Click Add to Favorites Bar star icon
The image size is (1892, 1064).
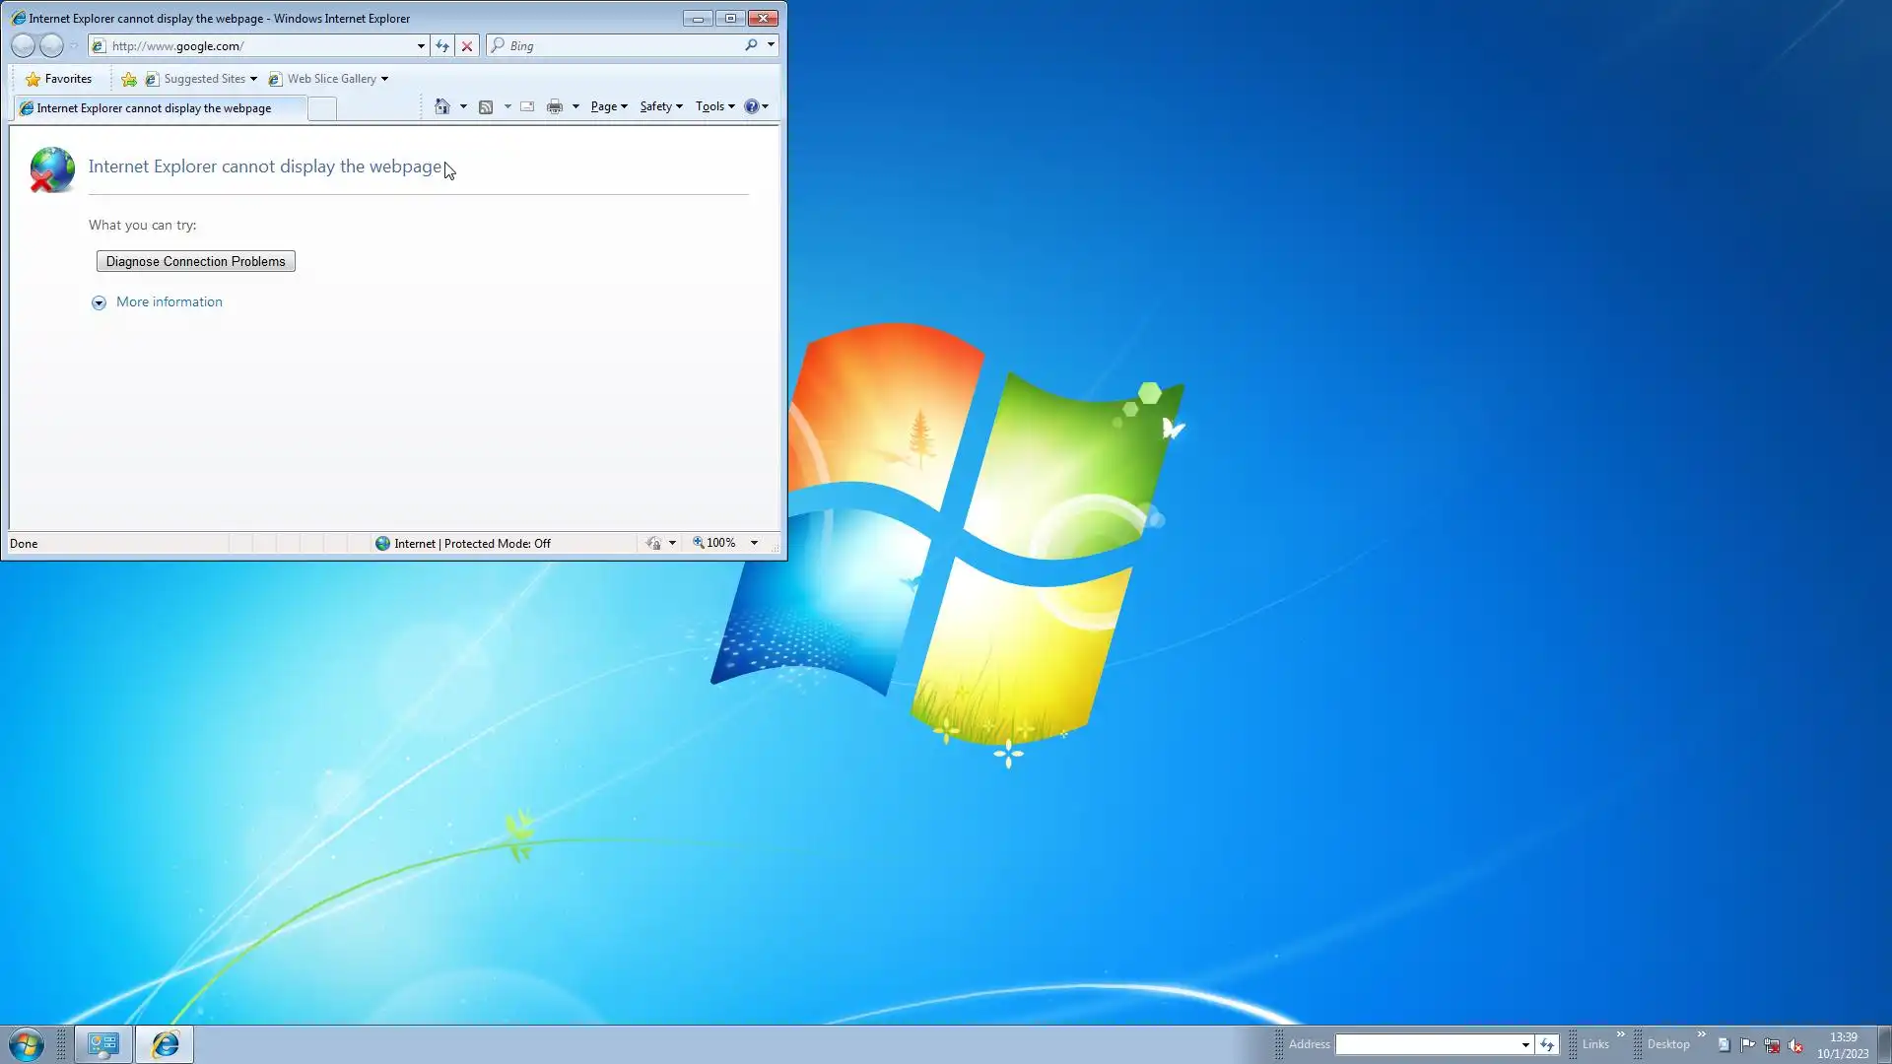pyautogui.click(x=129, y=79)
